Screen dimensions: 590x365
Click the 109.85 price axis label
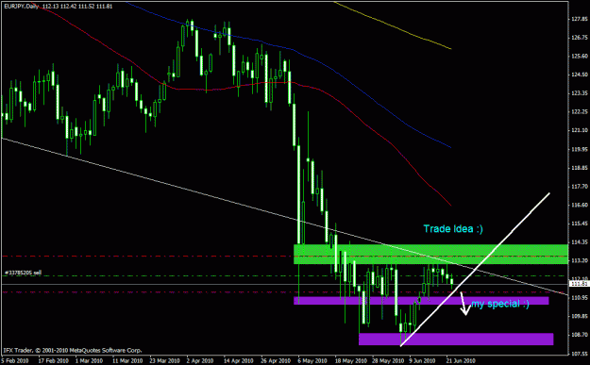point(580,316)
